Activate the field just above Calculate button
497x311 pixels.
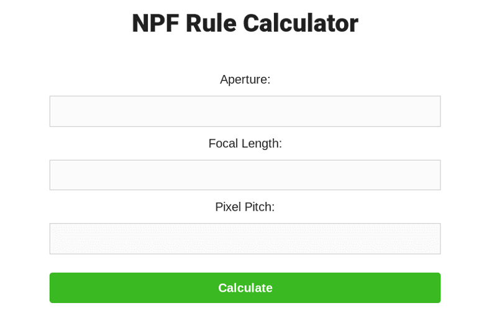(245, 239)
